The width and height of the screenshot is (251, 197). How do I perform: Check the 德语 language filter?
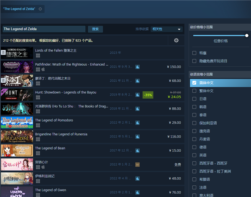point(194,147)
